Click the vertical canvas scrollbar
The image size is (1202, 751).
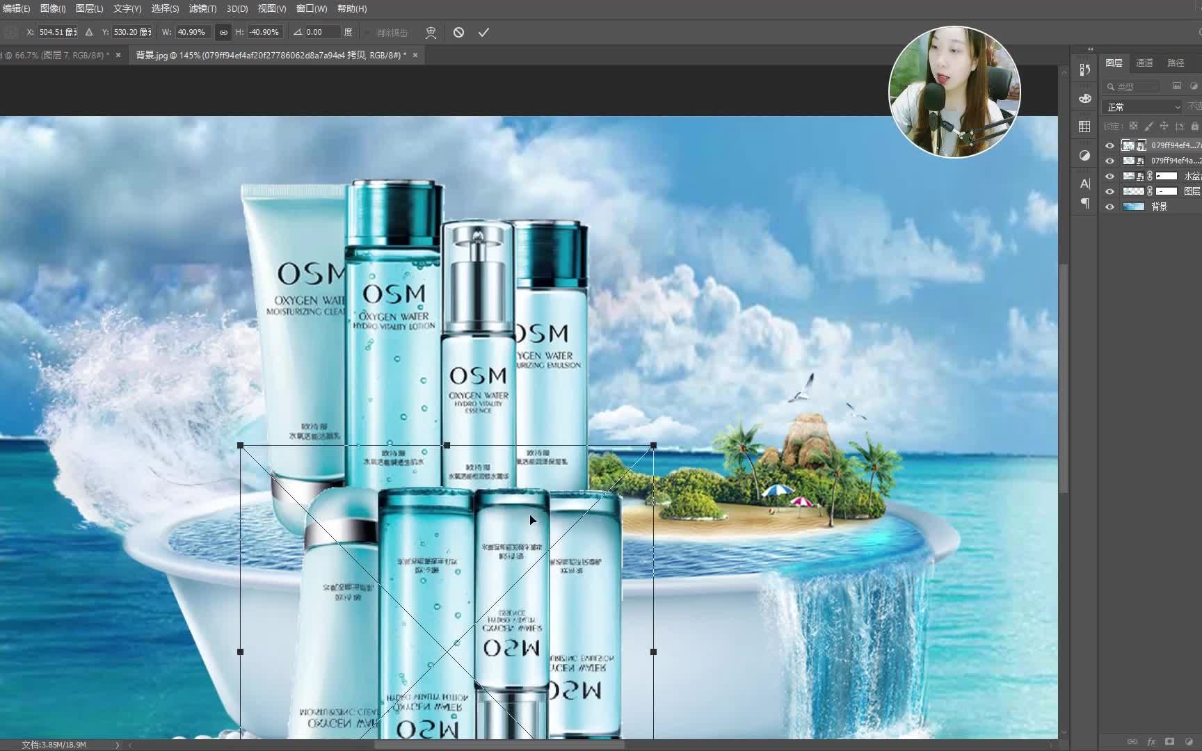click(1063, 379)
